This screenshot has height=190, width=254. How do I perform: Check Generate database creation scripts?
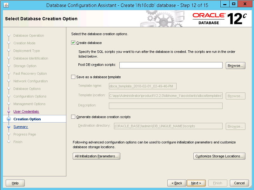(x=73, y=117)
